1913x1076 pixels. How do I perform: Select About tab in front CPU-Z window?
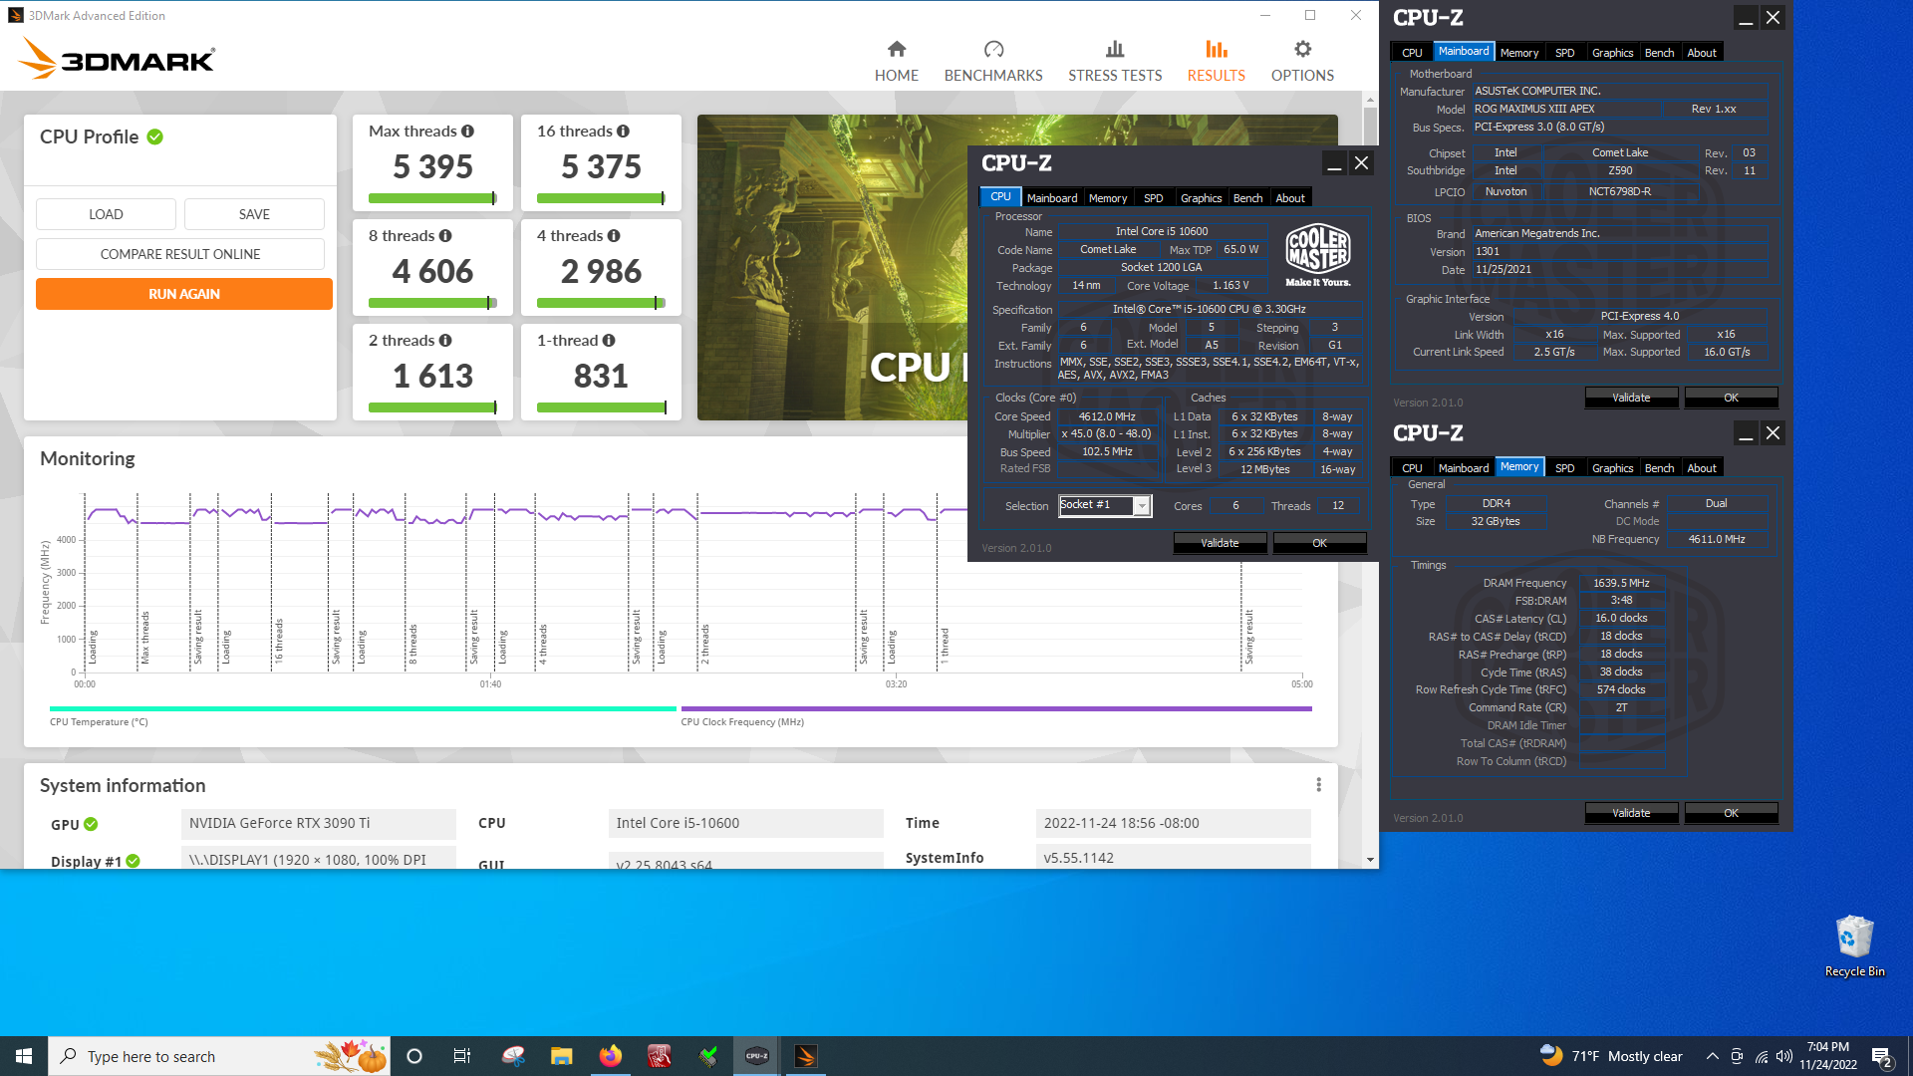[x=1290, y=198]
